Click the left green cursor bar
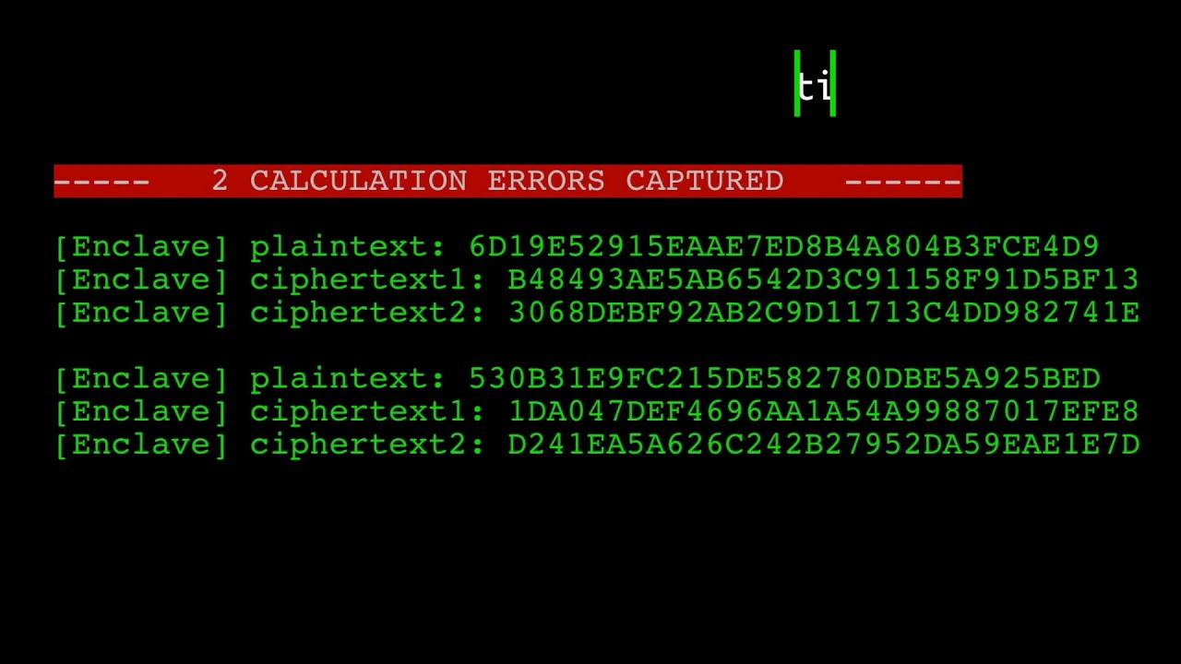 tap(797, 83)
